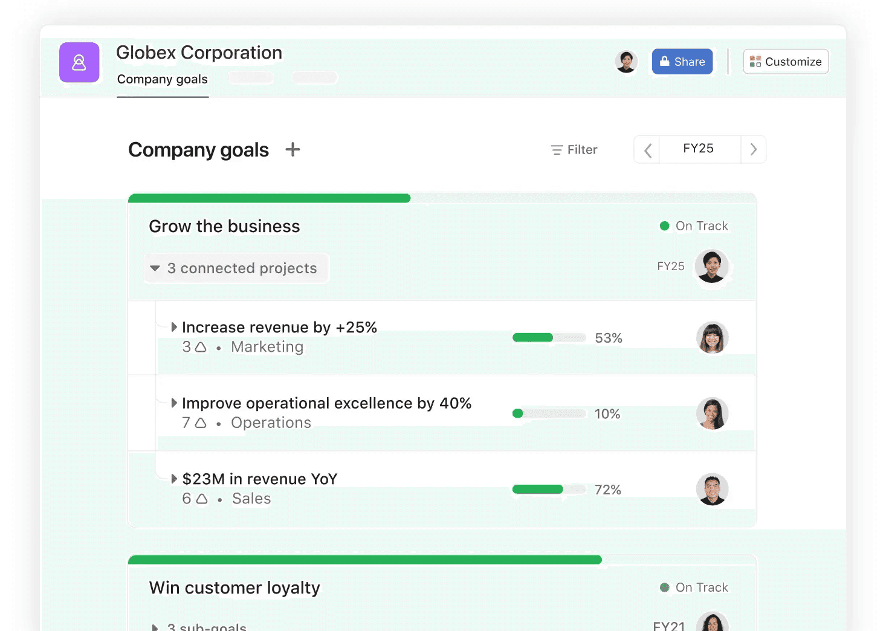
Task: Click the Share button
Action: pos(682,62)
